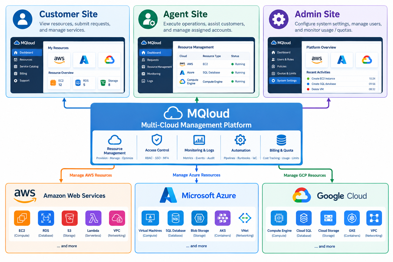Image resolution: width=393 pixels, height=262 pixels.
Task: Click the Lambda serverless icon
Action: coord(93,218)
